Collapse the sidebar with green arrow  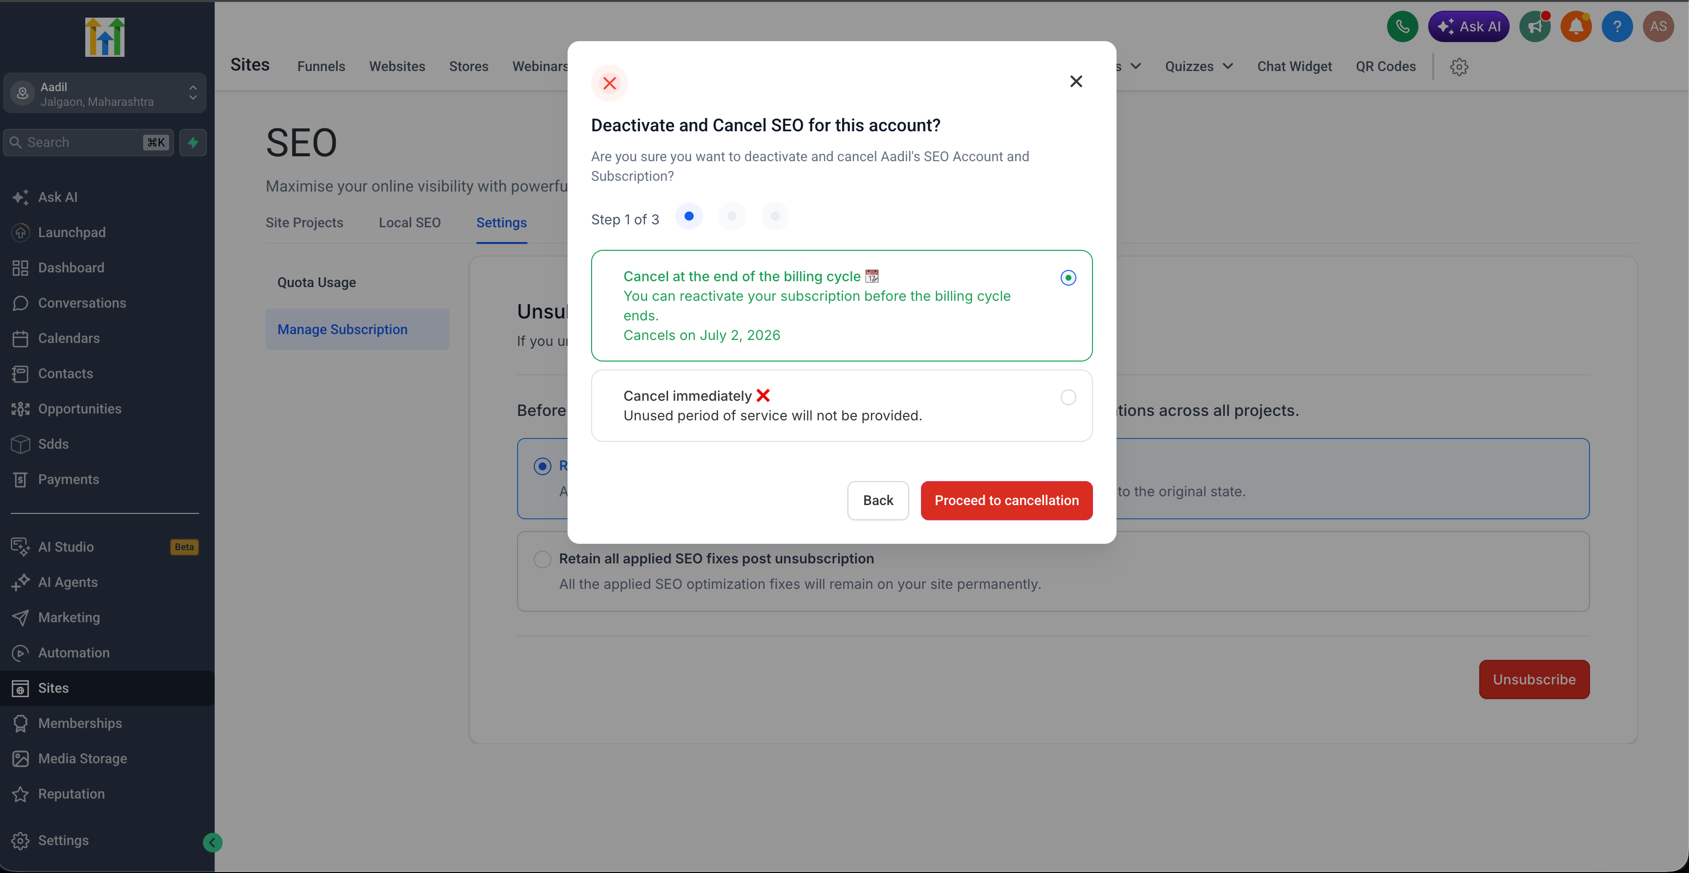(212, 842)
